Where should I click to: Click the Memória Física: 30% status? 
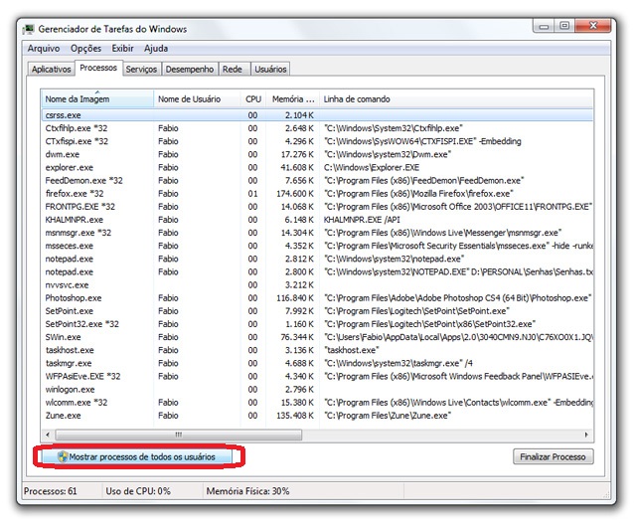pyautogui.click(x=247, y=491)
